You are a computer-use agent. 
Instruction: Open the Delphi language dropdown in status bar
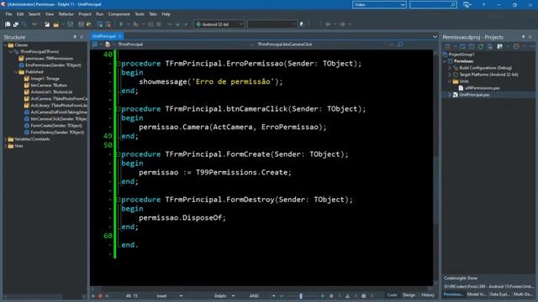[234, 296]
